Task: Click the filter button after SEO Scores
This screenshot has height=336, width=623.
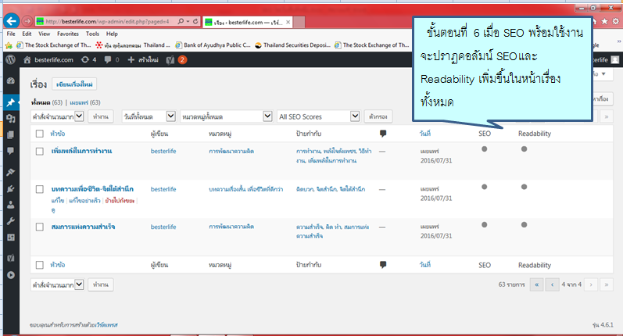Action: coord(378,116)
